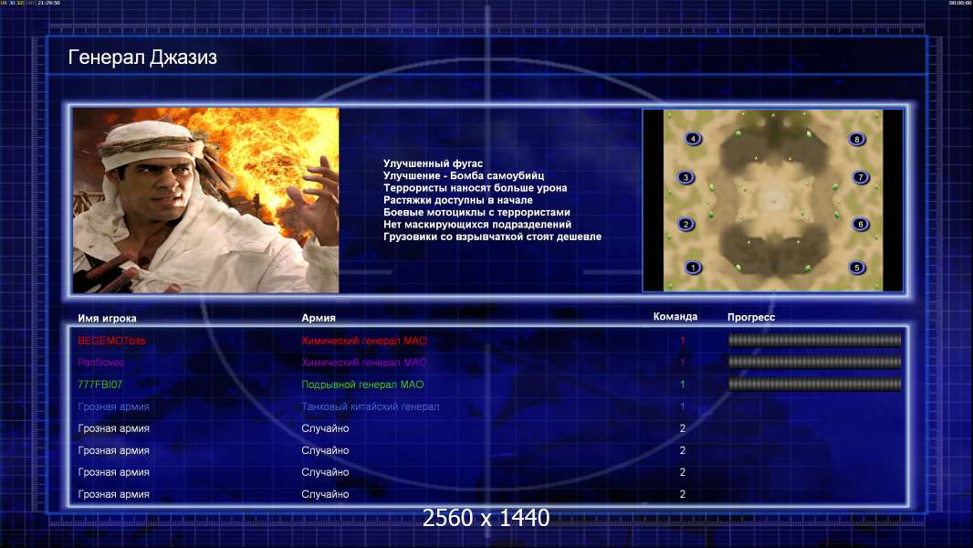
Task: Click the Армия column header
Action: click(319, 318)
